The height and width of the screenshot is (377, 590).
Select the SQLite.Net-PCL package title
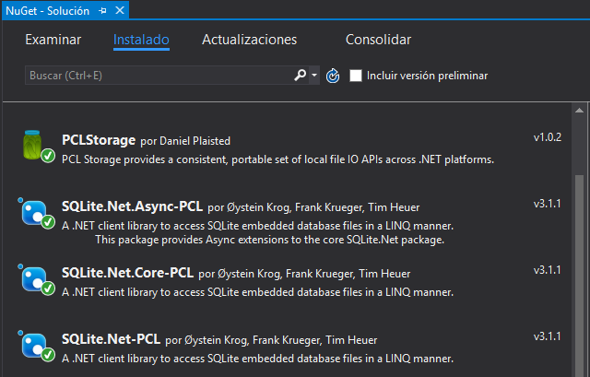pyautogui.click(x=111, y=339)
